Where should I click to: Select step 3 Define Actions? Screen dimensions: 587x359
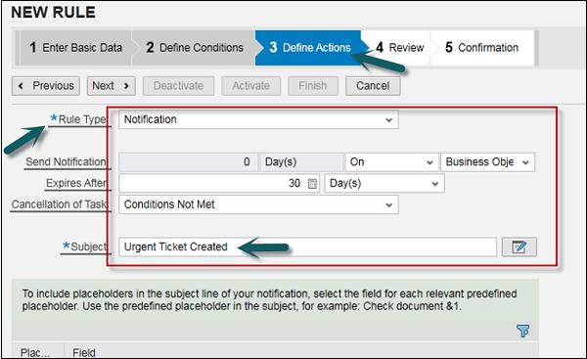pyautogui.click(x=309, y=48)
